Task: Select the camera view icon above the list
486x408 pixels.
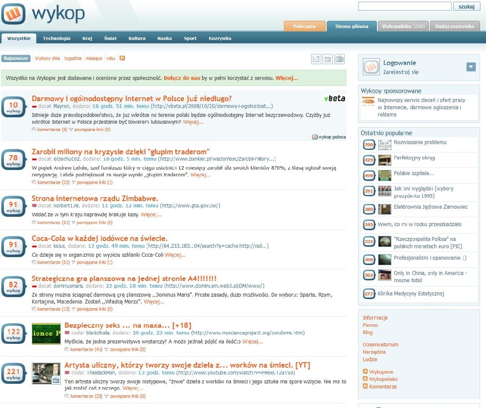Action: pyautogui.click(x=340, y=59)
